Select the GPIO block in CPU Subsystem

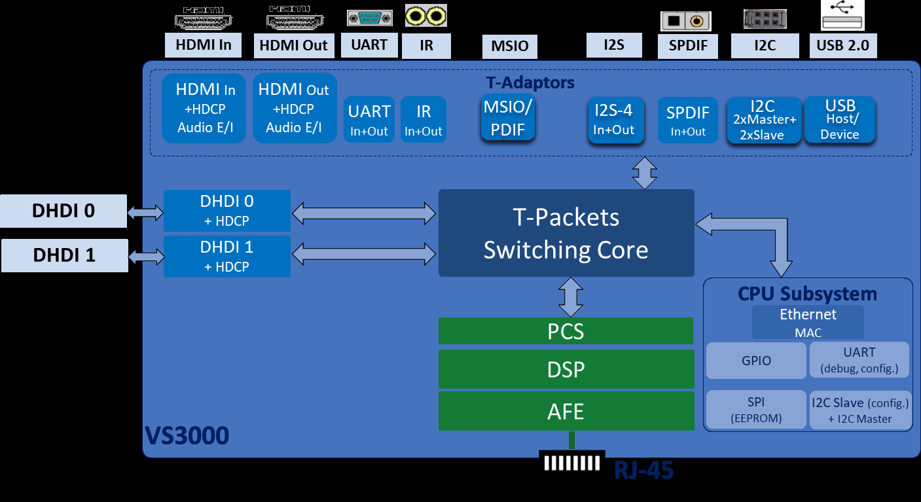[x=756, y=361]
